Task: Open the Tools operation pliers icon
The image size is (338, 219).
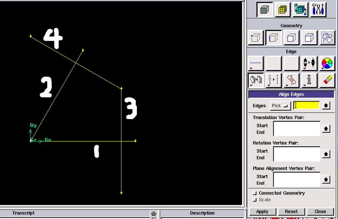Action: pyautogui.click(x=319, y=10)
